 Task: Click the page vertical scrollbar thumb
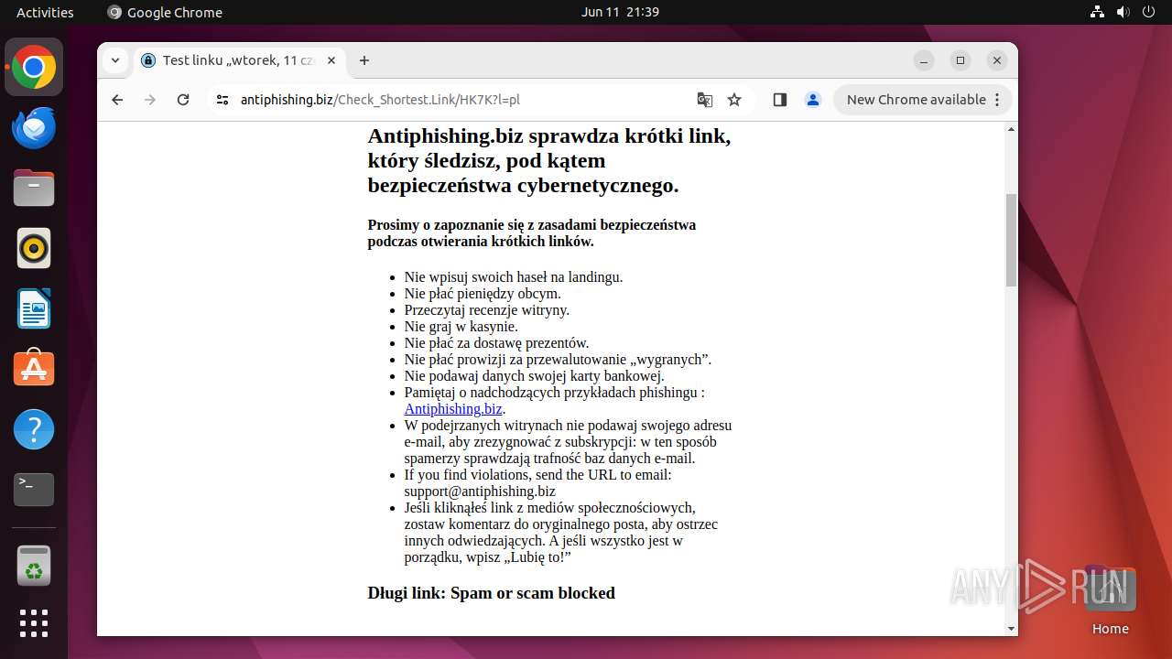coord(1011,240)
